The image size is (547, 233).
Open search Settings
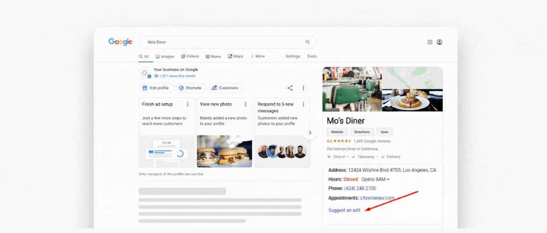coord(293,57)
